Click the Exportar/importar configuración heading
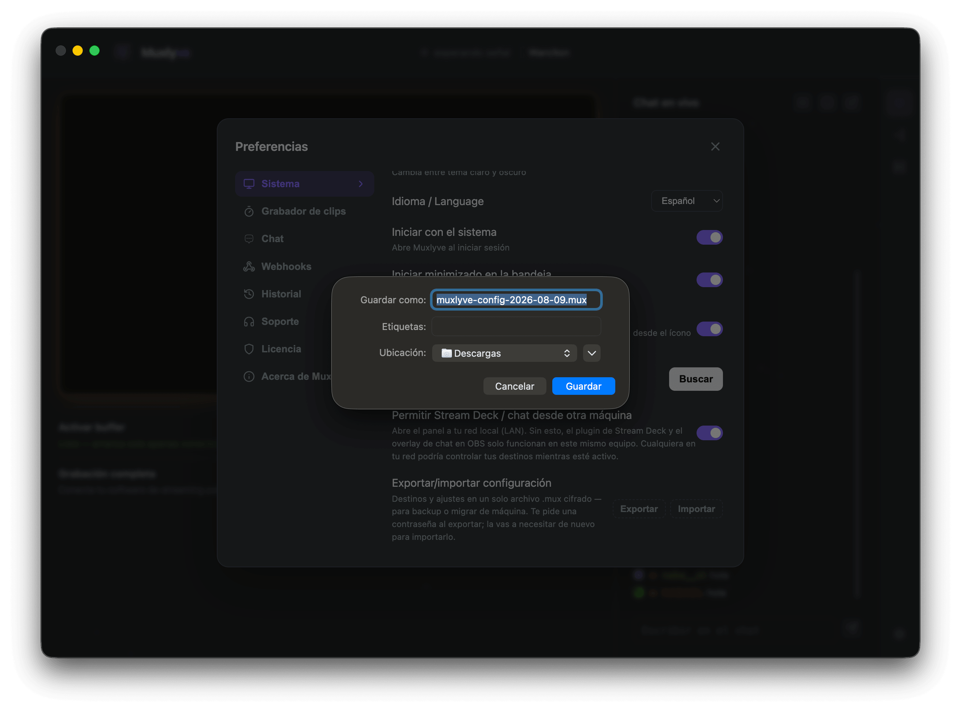 [471, 483]
